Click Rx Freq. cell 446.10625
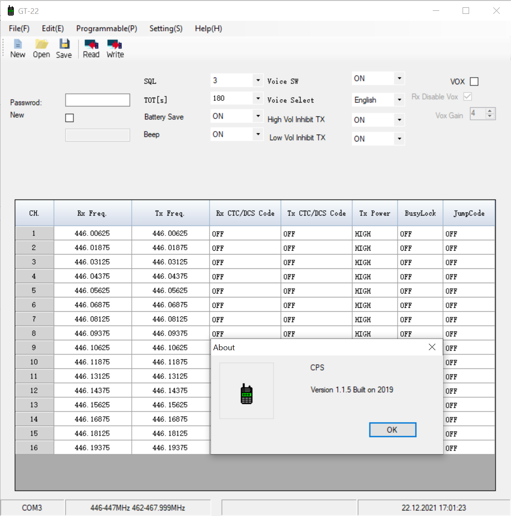511x516 pixels. click(93, 348)
